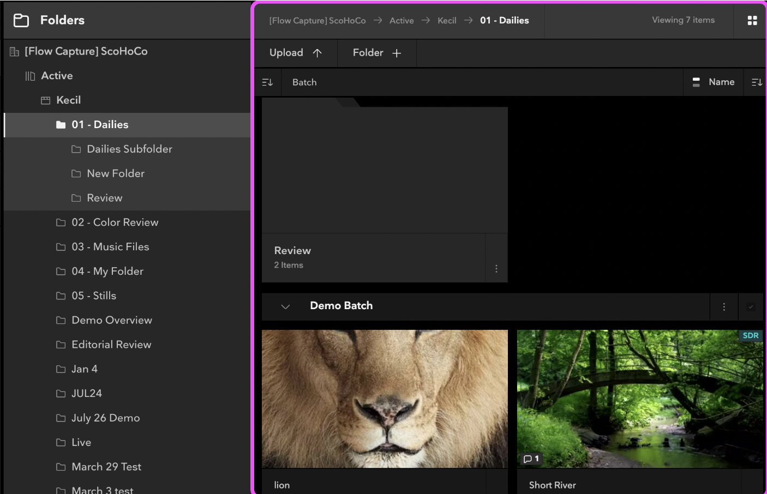Collapse the Demo Batch section chevron

click(285, 306)
